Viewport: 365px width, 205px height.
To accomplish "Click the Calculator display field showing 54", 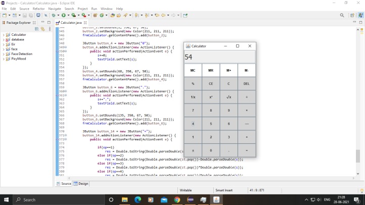I will point(220,57).
